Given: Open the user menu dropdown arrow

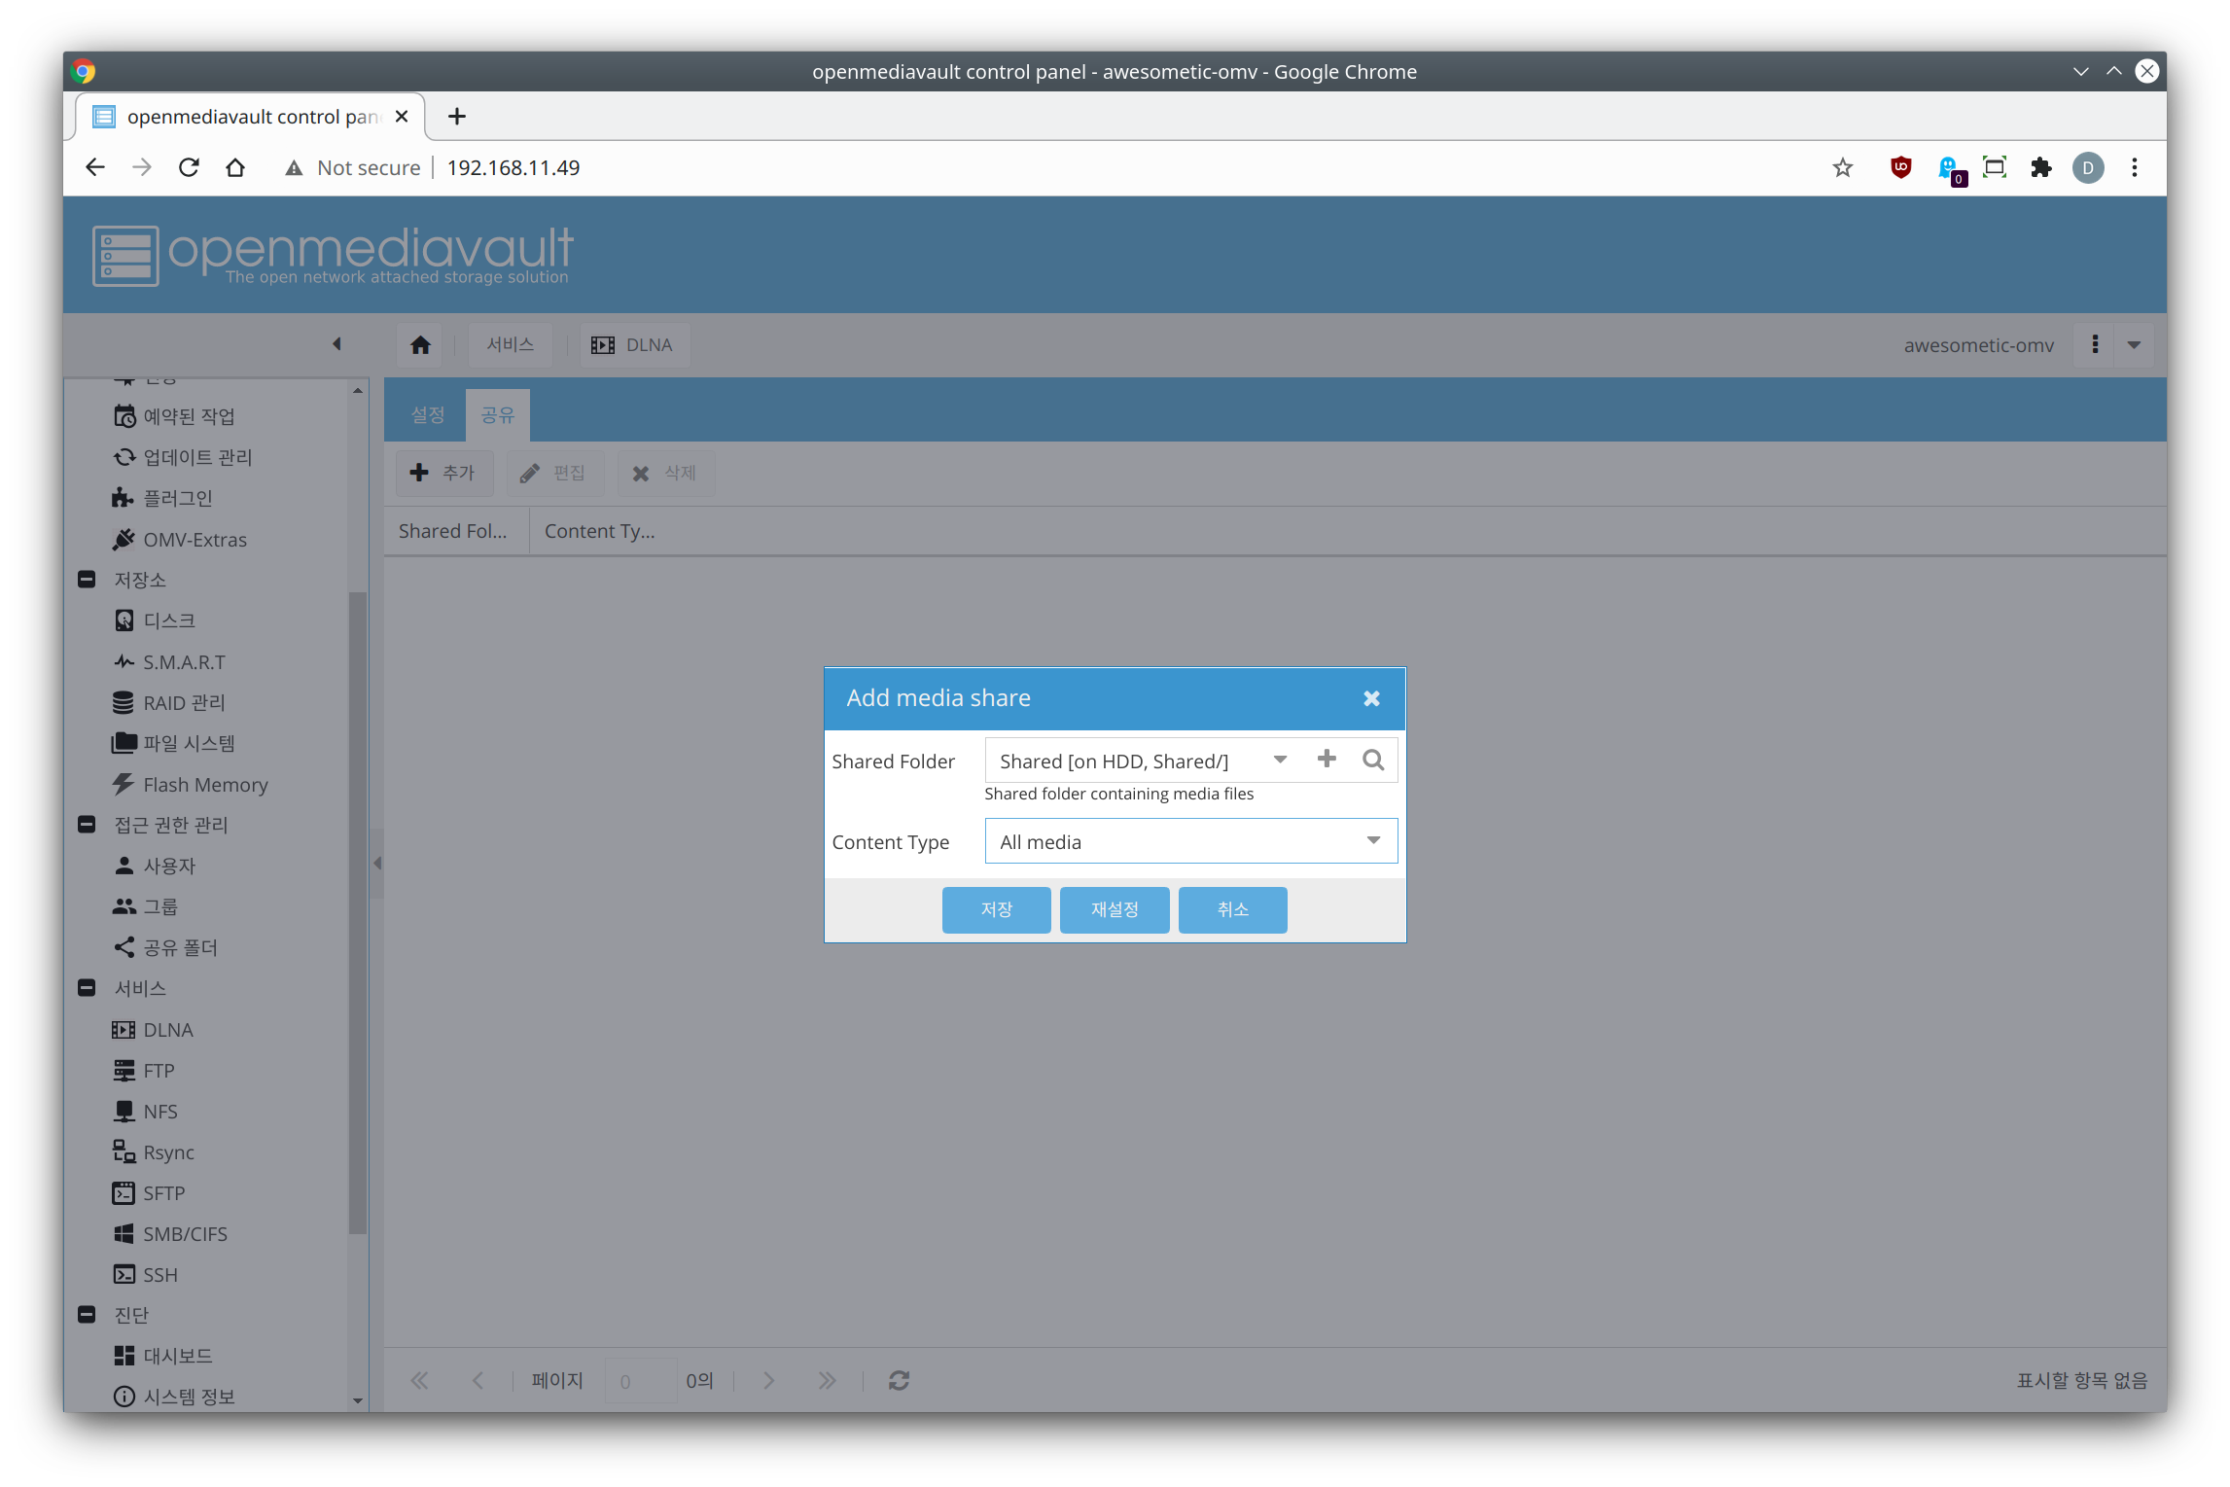Looking at the screenshot, I should [2135, 345].
